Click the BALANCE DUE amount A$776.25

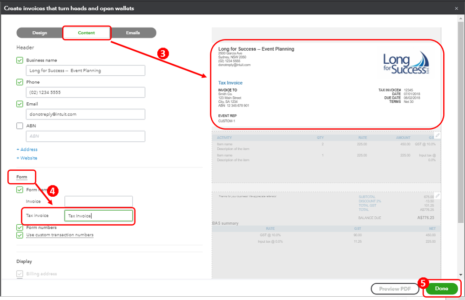(425, 218)
